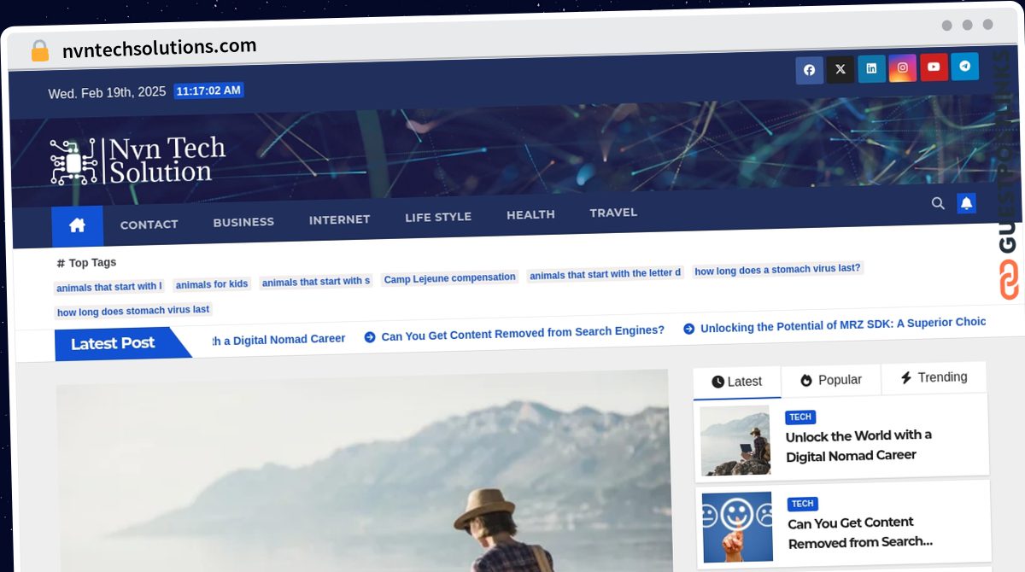Select tag 'how long does a stomach virus last?'
1025x572 pixels.
(777, 270)
